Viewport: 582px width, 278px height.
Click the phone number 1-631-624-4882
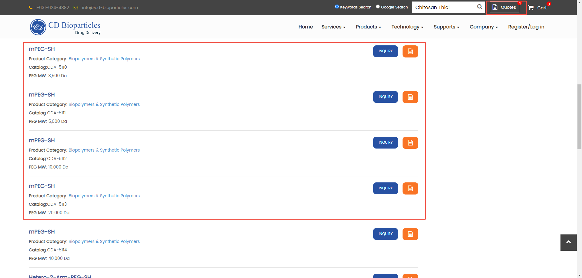(52, 8)
